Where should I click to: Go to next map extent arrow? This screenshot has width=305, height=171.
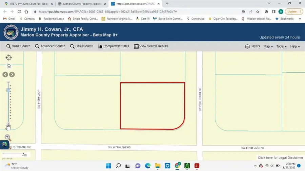click(x=12, y=74)
